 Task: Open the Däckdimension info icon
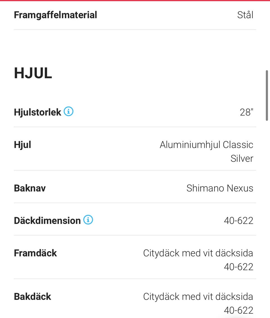88,220
